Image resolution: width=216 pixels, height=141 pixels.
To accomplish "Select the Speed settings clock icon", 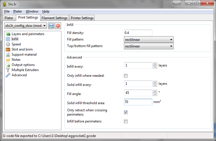I will point(8,44).
